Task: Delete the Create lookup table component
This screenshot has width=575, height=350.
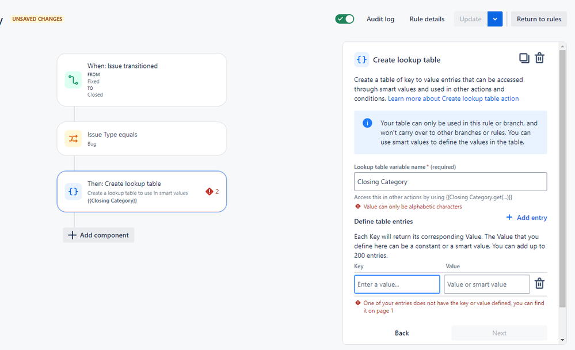Action: 539,58
